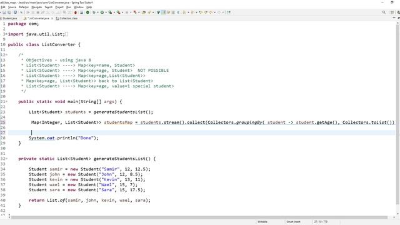Click the Save toolbar icon
400x225 pixels.
(x=4, y=12)
